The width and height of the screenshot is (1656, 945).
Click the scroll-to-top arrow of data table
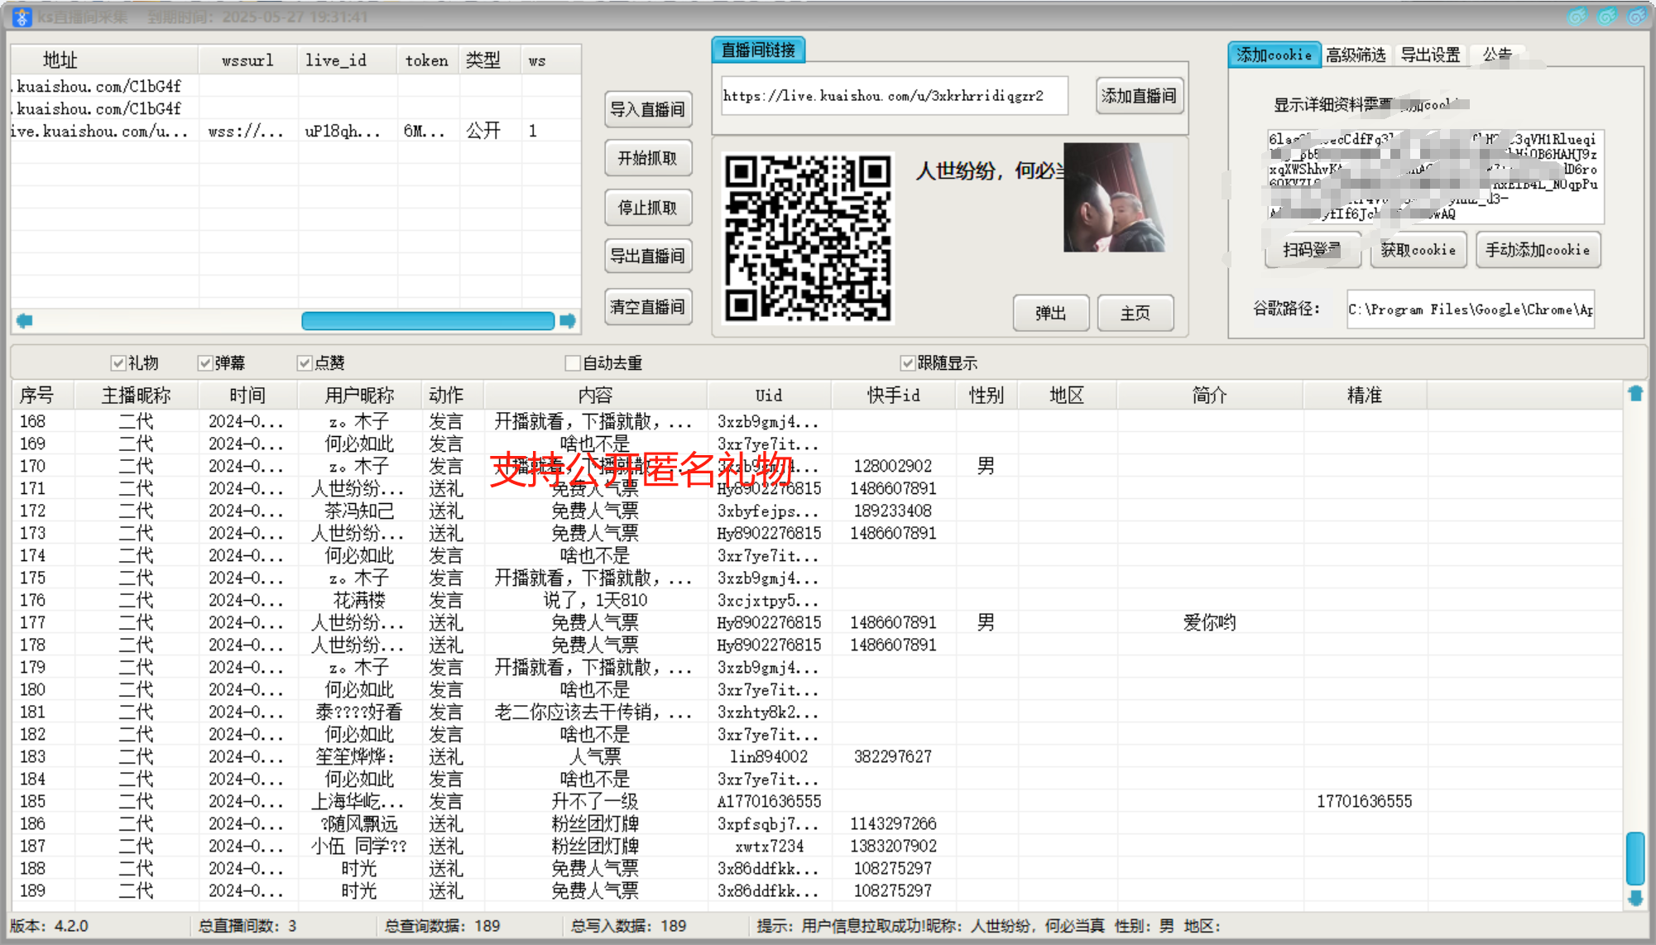point(1635,394)
